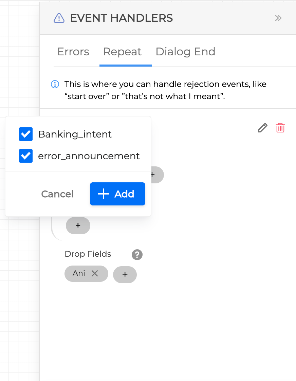
Task: Click the Banking_intent label text
Action: click(75, 134)
